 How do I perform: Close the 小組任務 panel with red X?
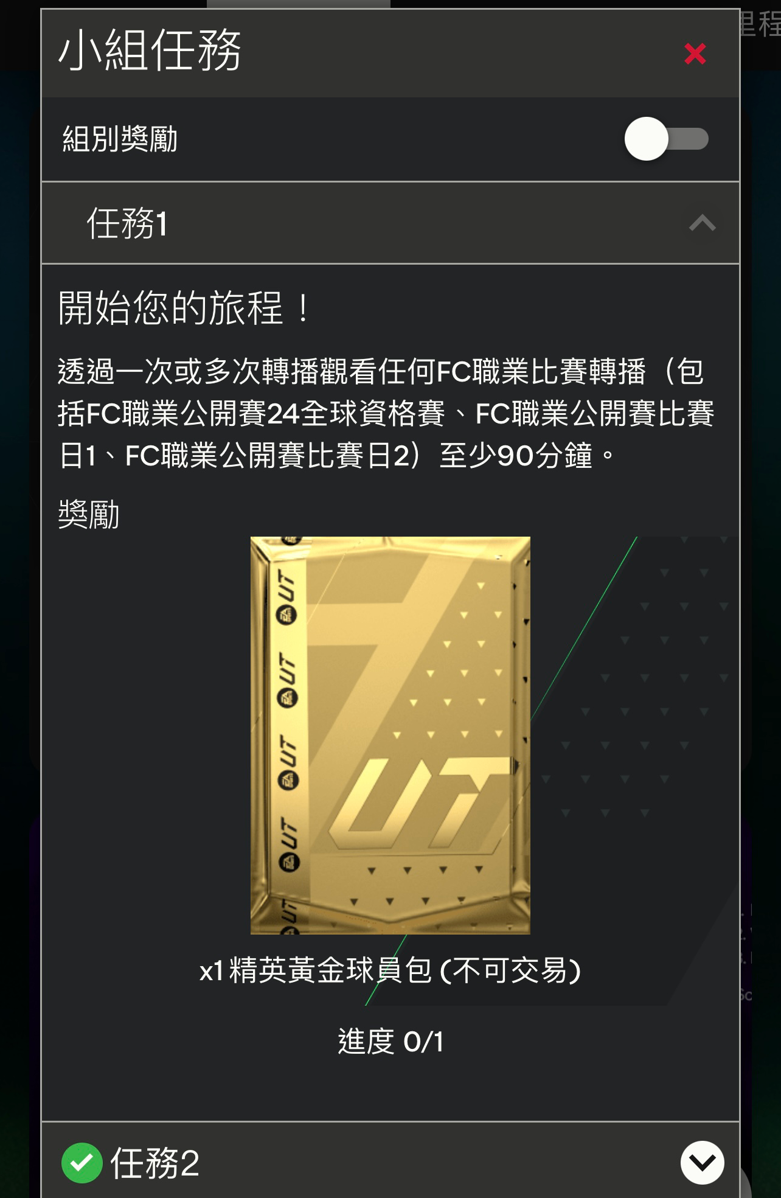tap(695, 54)
